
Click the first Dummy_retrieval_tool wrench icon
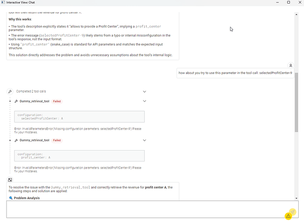(16, 101)
